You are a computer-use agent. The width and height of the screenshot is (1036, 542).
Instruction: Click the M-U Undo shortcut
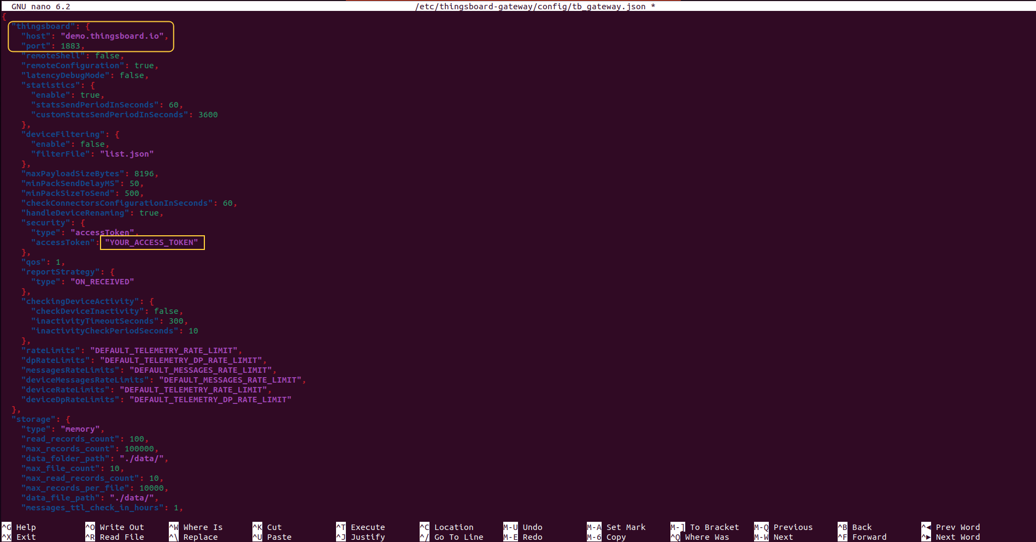click(523, 527)
